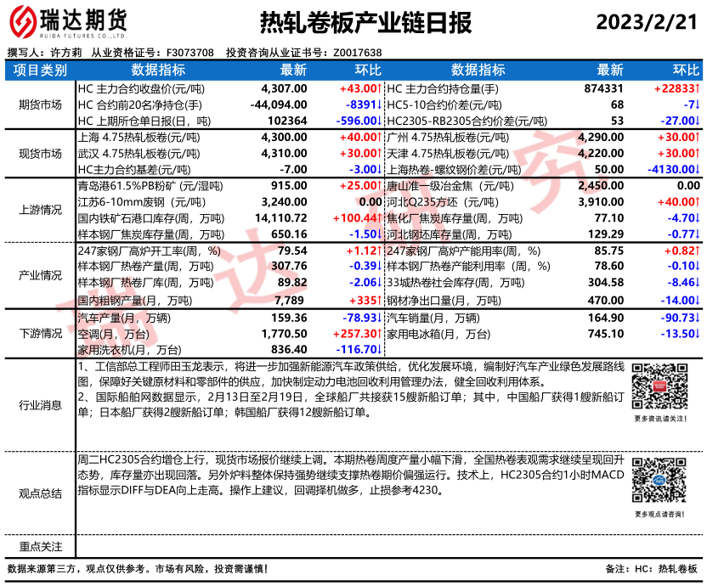Click the 行业消息 section label
707x586 pixels.
point(39,405)
